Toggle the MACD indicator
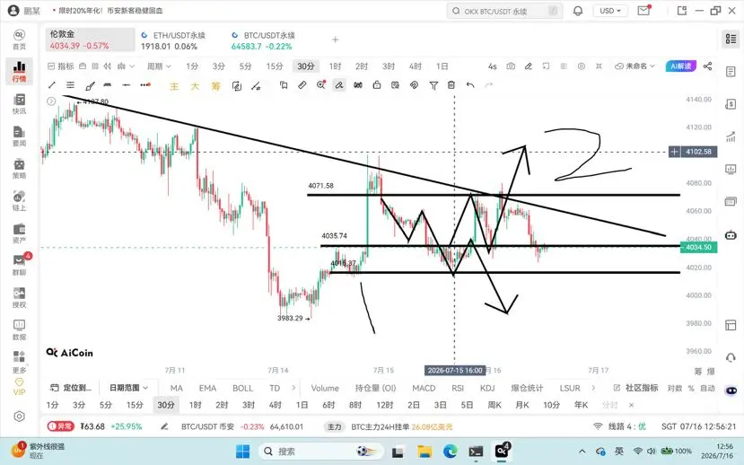744x465 pixels. (x=424, y=388)
